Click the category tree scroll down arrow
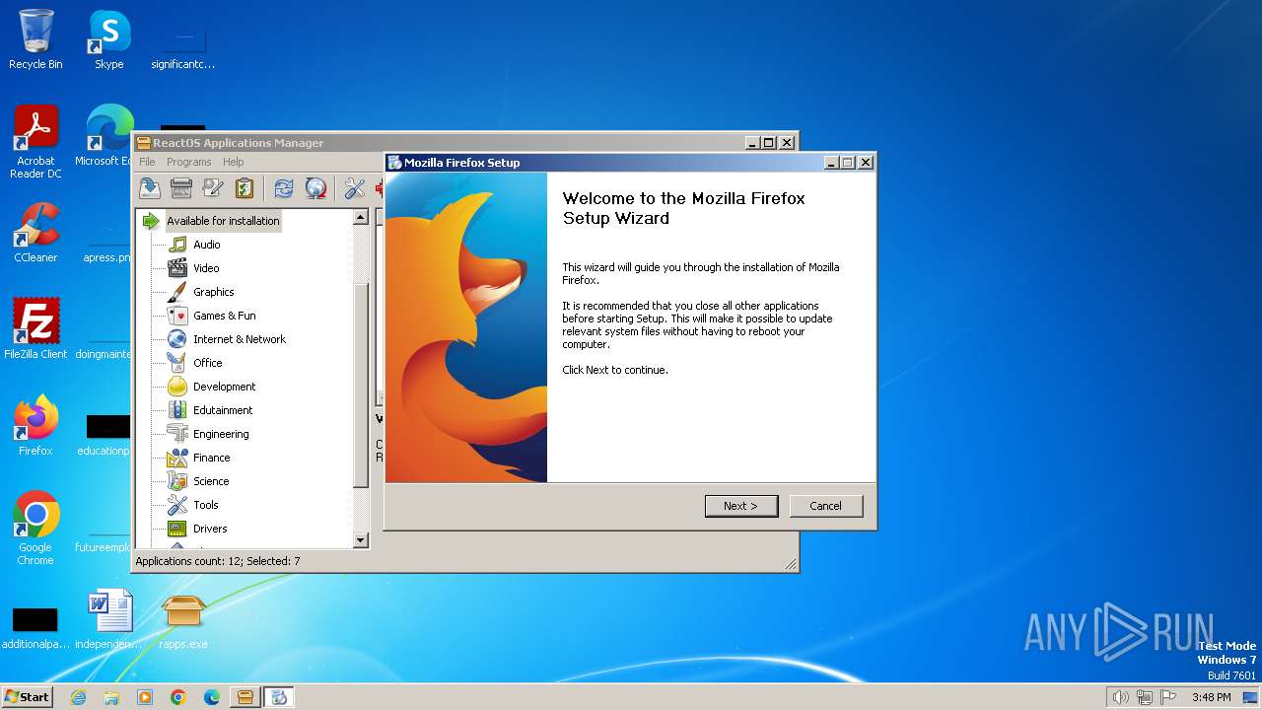Image resolution: width=1262 pixels, height=710 pixels. [x=360, y=540]
